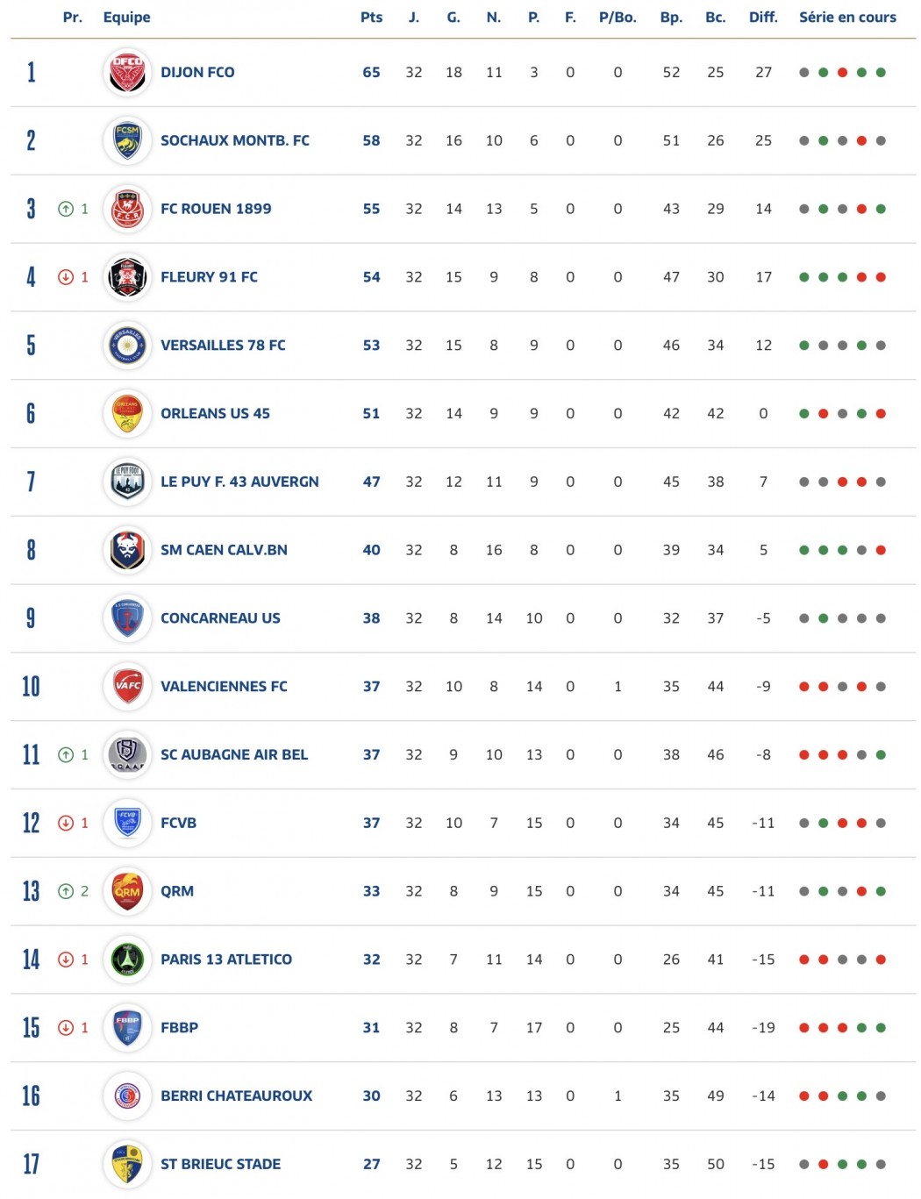Click the Valenciennes FC VAFC logo
921x1199 pixels.
point(127,687)
